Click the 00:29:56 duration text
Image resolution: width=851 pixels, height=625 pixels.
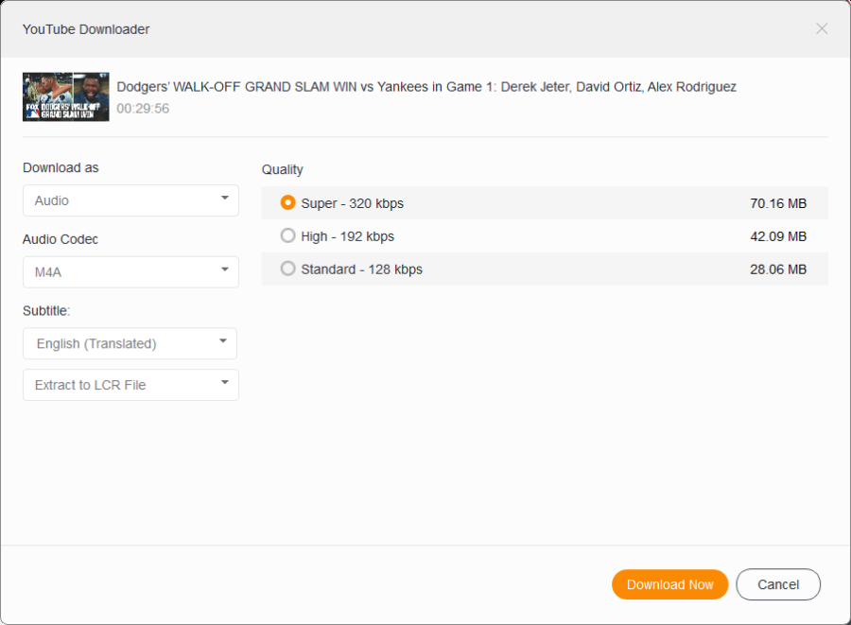143,109
